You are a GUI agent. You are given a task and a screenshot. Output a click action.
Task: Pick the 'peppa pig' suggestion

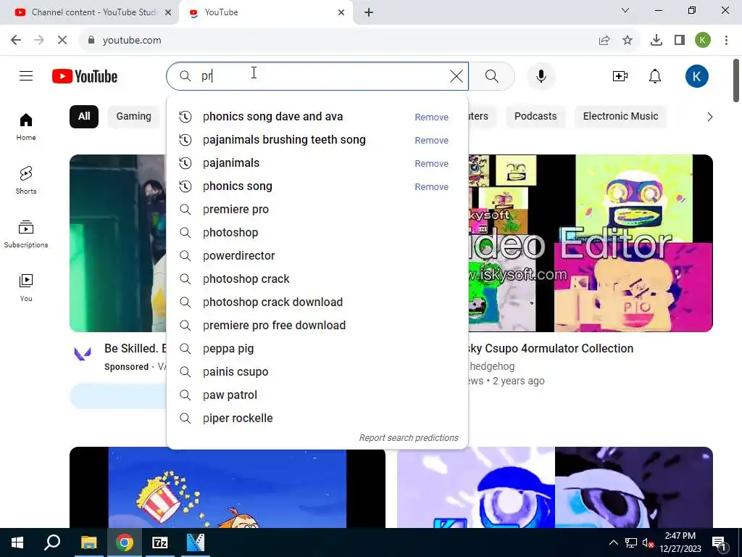(x=317, y=349)
